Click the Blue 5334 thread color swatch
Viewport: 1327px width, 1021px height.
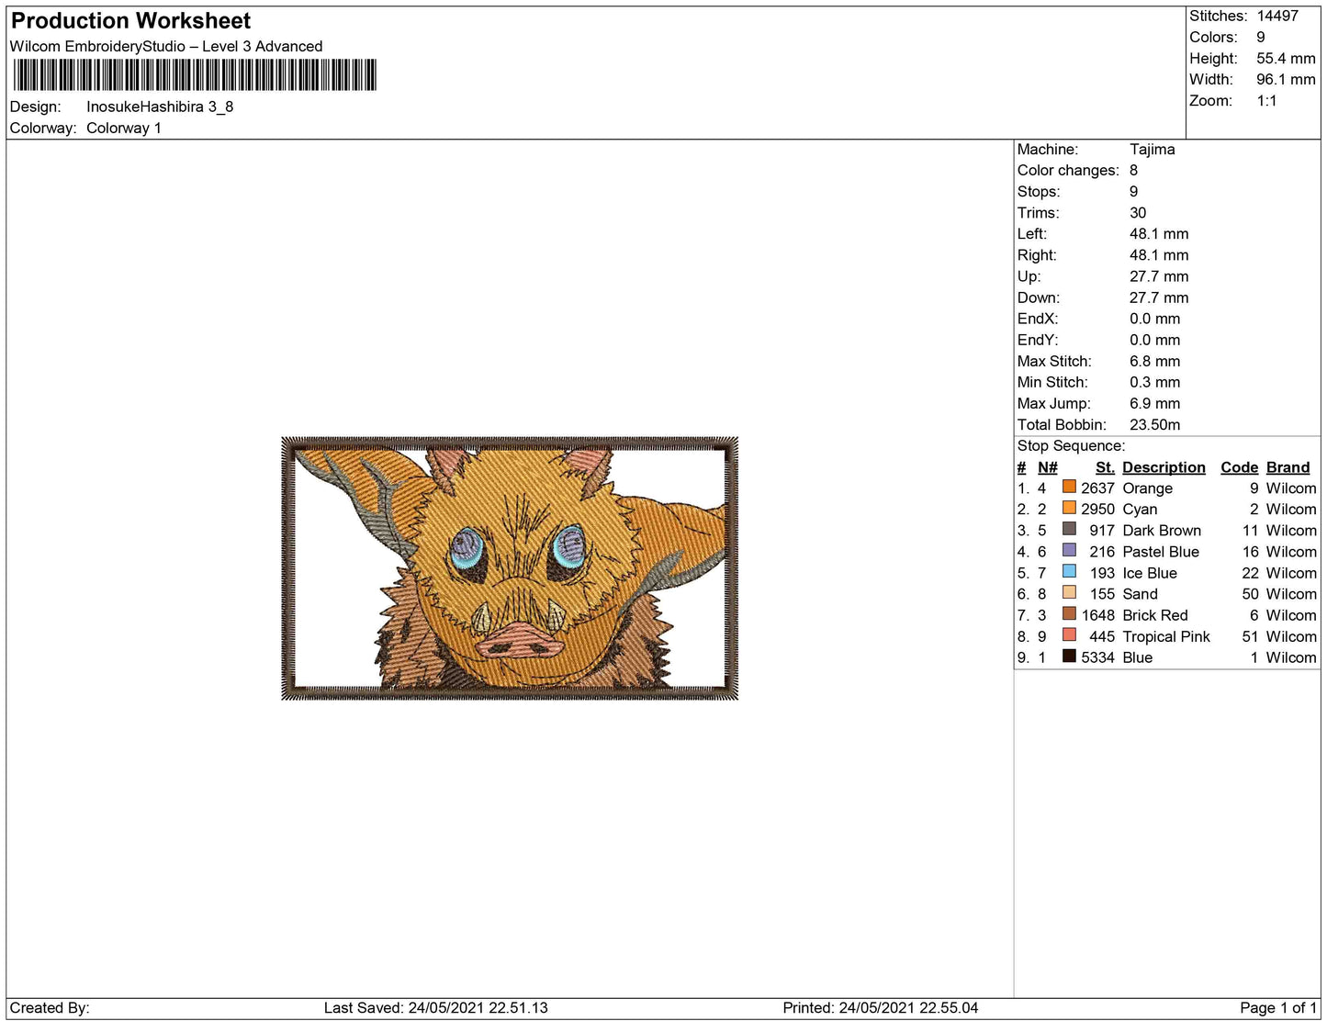pos(1069,656)
